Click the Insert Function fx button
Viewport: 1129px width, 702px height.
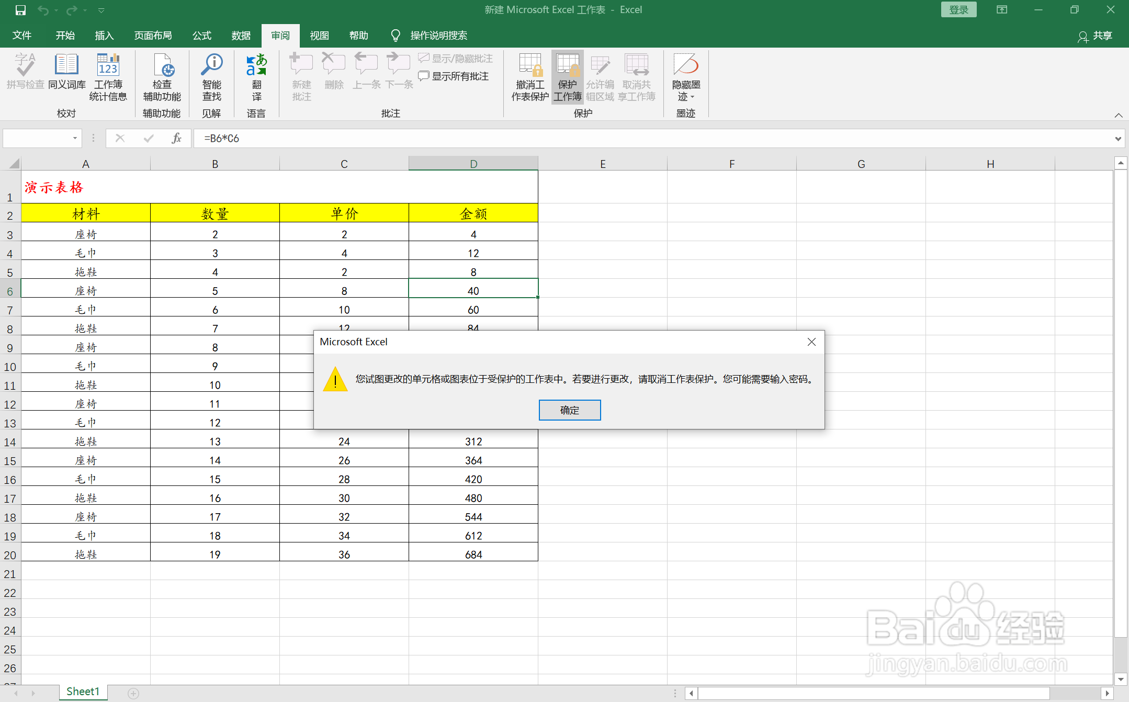pyautogui.click(x=176, y=138)
